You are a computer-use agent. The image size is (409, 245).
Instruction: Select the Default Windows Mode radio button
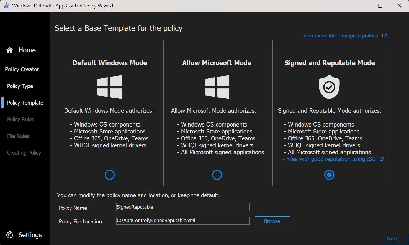pos(110,175)
